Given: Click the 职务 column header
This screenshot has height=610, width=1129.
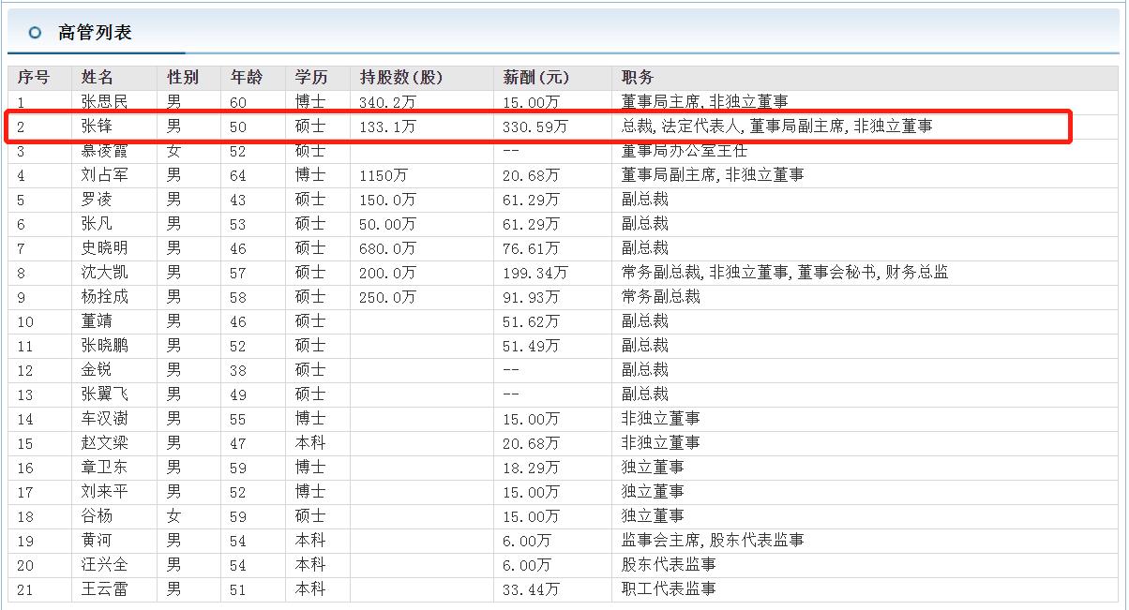Looking at the screenshot, I should coord(638,78).
